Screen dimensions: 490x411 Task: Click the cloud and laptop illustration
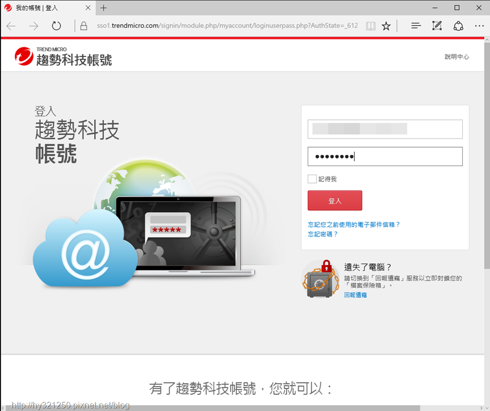(x=144, y=224)
